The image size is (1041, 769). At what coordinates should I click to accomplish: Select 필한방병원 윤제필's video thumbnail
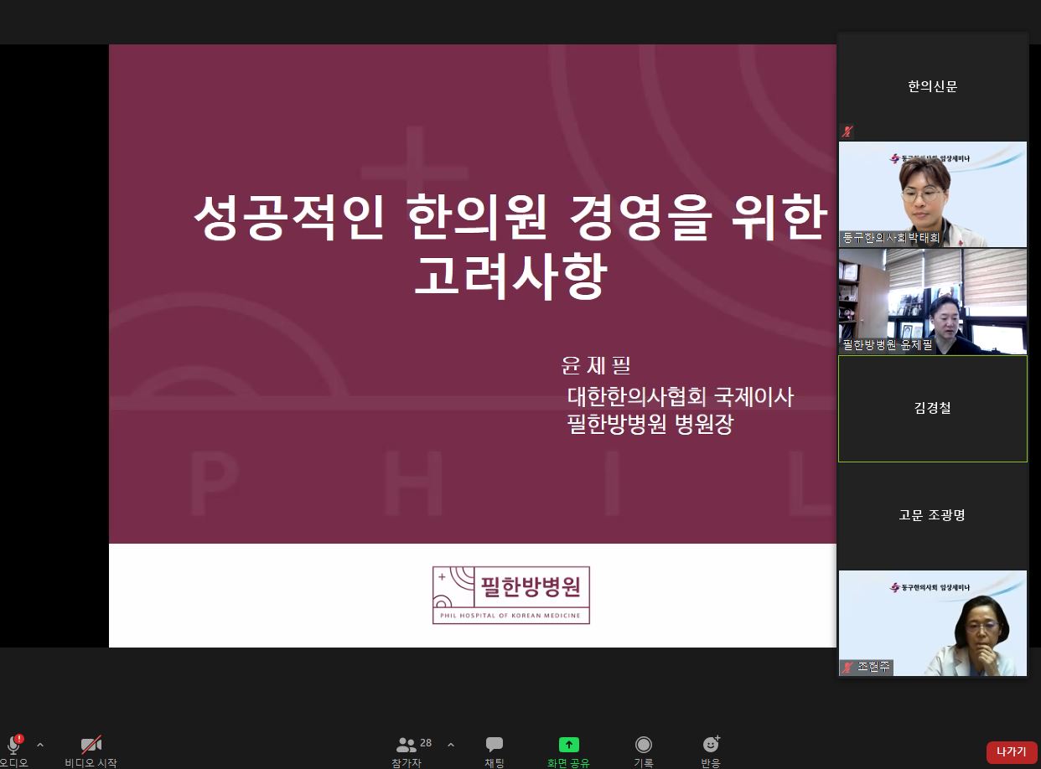pos(932,302)
